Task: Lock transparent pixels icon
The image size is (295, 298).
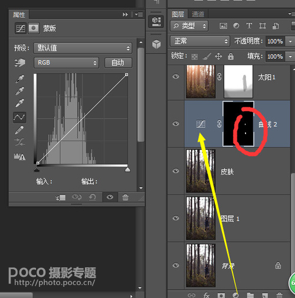Action: [195, 57]
